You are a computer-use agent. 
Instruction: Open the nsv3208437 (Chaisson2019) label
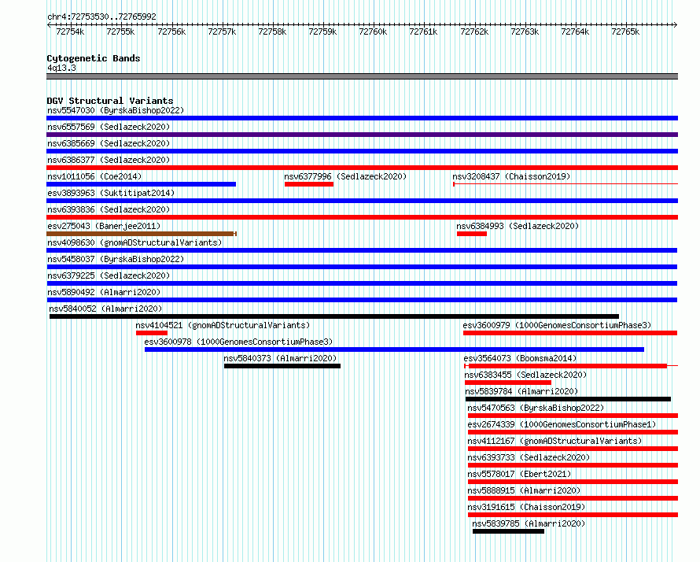[511, 176]
